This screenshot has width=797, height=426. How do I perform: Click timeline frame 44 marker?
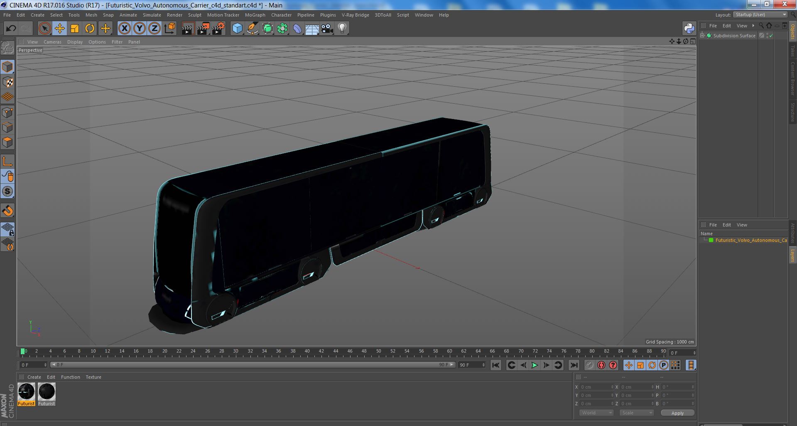(x=336, y=351)
